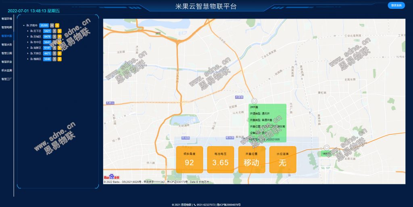The width and height of the screenshot is (413, 207).
Task: Expand the 天桥区 district node
Action: pos(28,53)
